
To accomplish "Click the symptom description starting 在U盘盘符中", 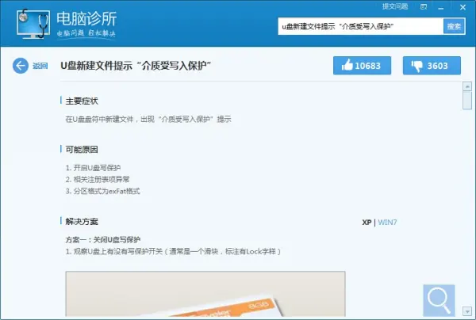I will pos(148,119).
